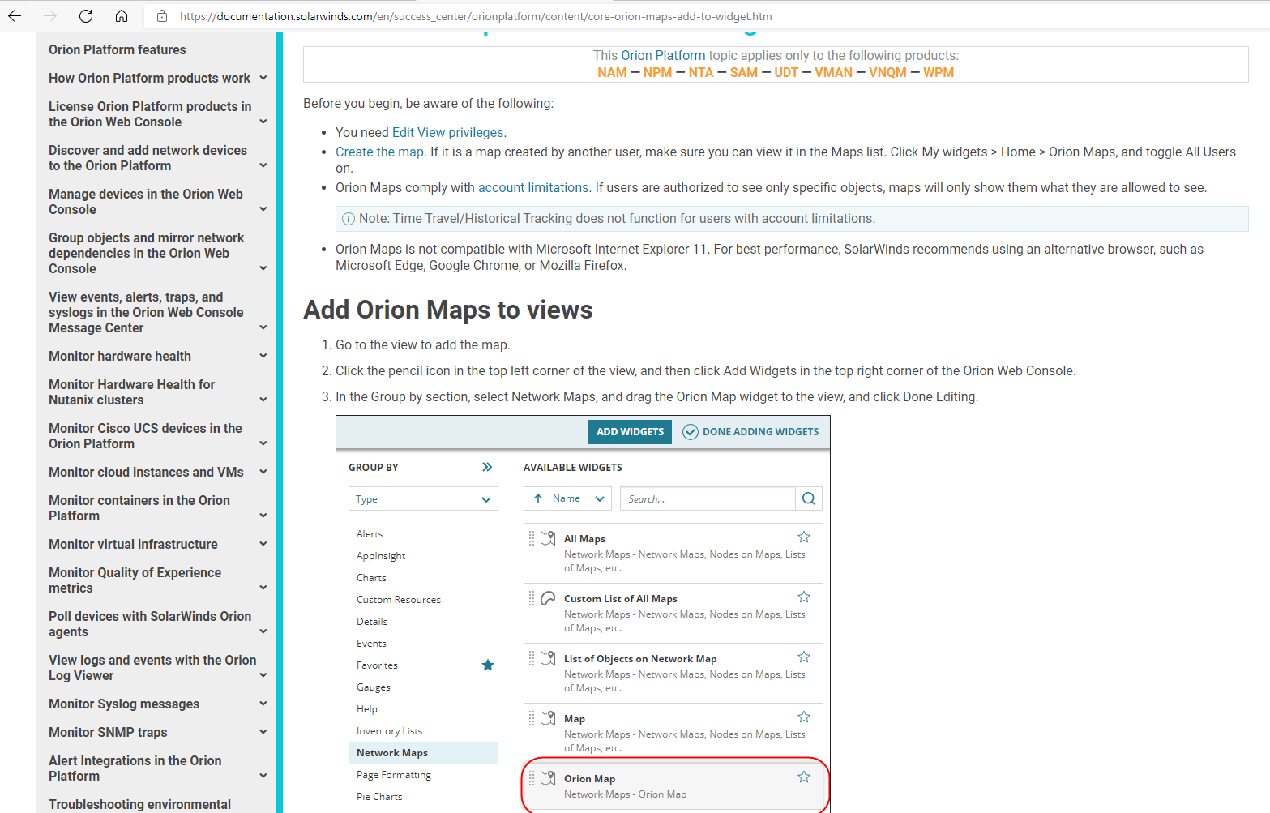The height and width of the screenshot is (813, 1270).
Task: Expand View events, alerts, traps chevron
Action: point(263,327)
